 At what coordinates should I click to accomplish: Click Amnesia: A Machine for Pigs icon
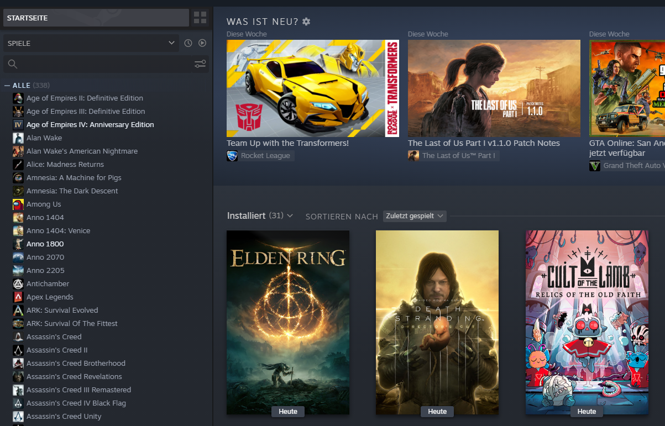coord(18,178)
